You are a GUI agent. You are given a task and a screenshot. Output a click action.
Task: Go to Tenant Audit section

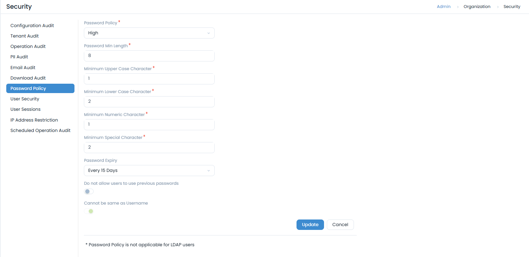[x=24, y=36]
